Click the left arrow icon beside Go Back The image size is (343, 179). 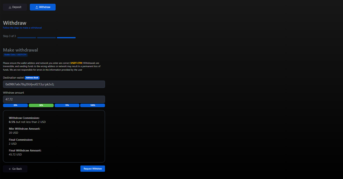pos(10,169)
